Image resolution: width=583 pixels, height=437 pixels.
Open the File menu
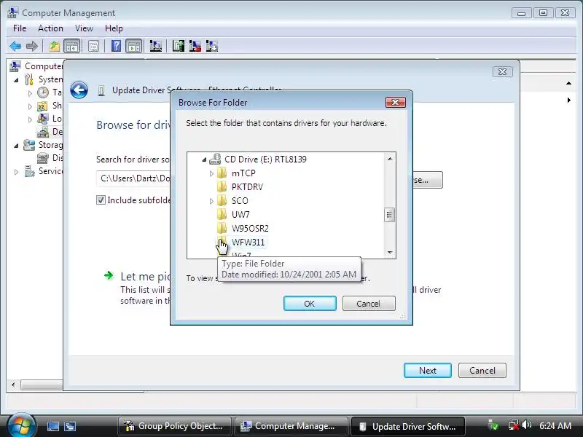(20, 28)
